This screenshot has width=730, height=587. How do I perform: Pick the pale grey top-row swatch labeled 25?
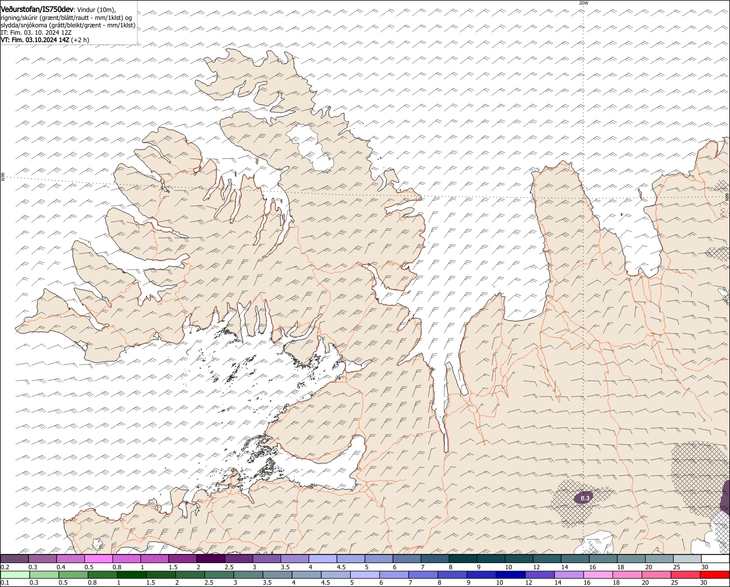click(x=687, y=559)
